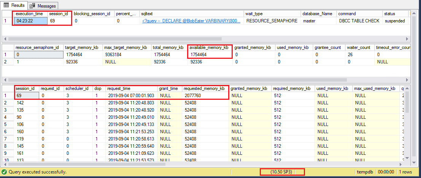Select requested_memory_kb value 2077760
This screenshot has width=421, height=178.
pyautogui.click(x=206, y=95)
